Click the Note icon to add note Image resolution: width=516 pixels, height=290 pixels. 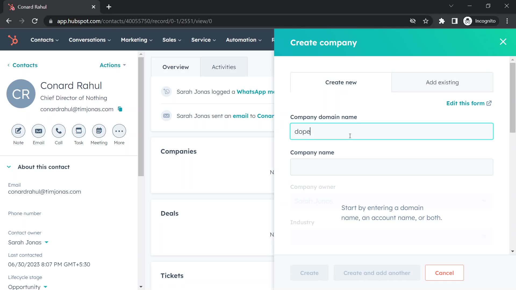tap(19, 131)
